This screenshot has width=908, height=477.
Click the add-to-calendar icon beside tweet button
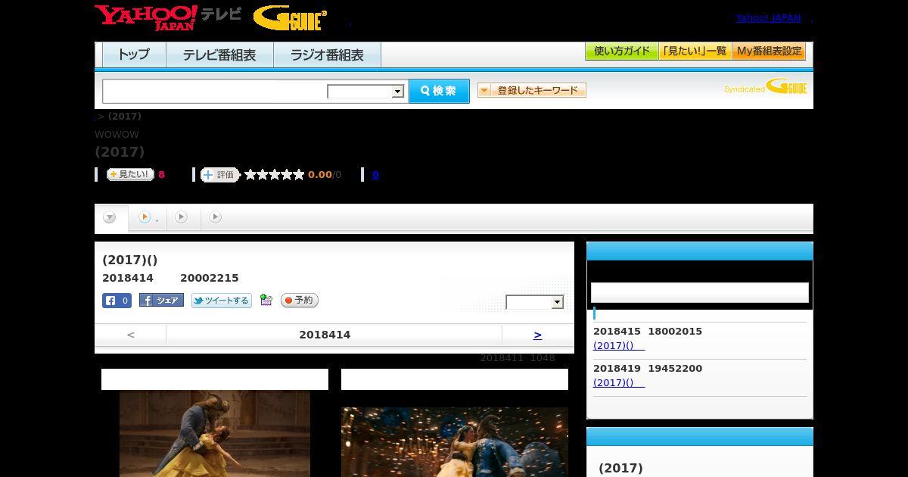coord(266,301)
